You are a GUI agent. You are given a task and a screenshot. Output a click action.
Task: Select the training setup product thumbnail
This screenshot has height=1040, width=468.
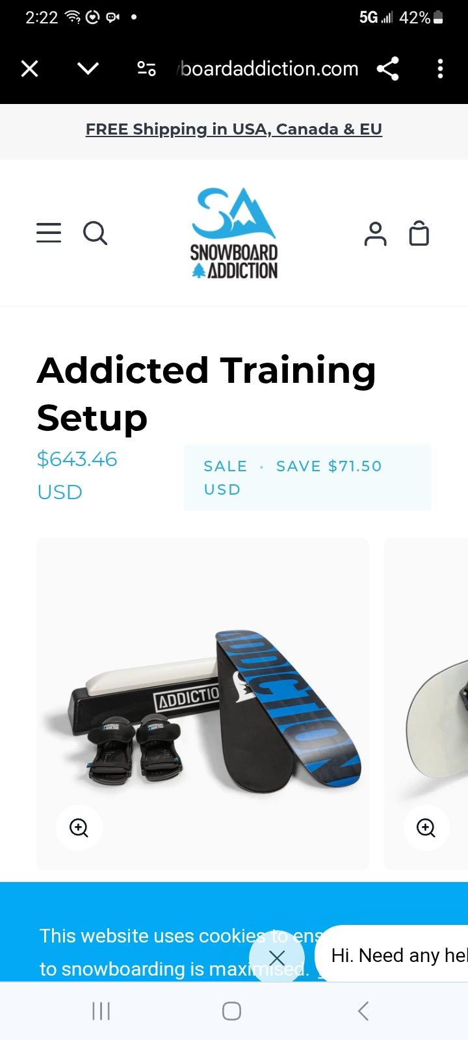tap(203, 704)
